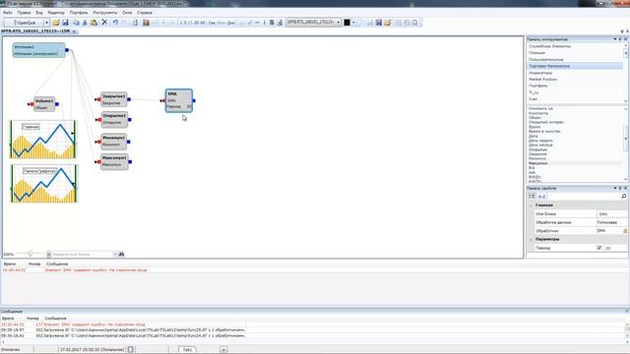Collapse the Параметры properties group
Screen dimensions: 630x354
pos(531,239)
